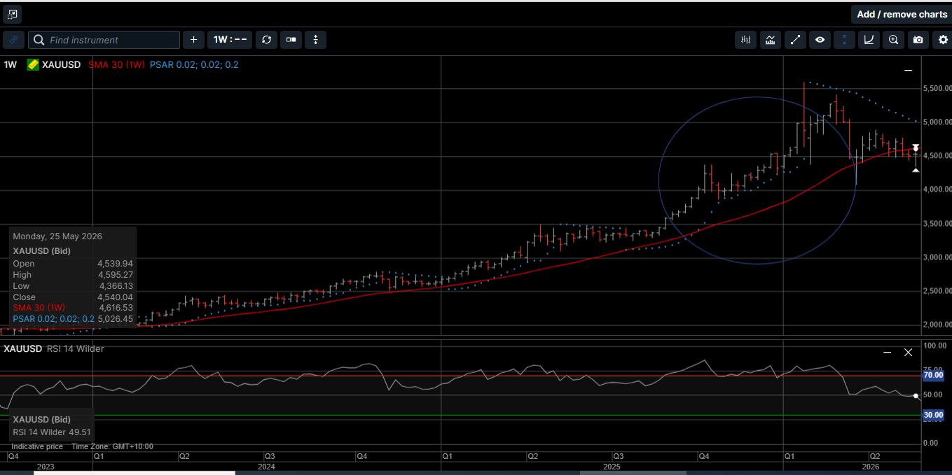Click the SMA 30 (1W) indicator label
This screenshot has width=952, height=475.
tap(116, 64)
